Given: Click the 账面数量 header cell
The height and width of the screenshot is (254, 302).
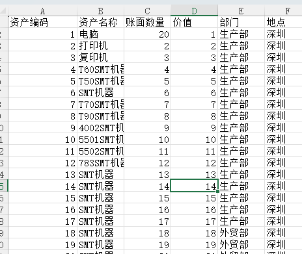Looking at the screenshot, I should [147, 22].
